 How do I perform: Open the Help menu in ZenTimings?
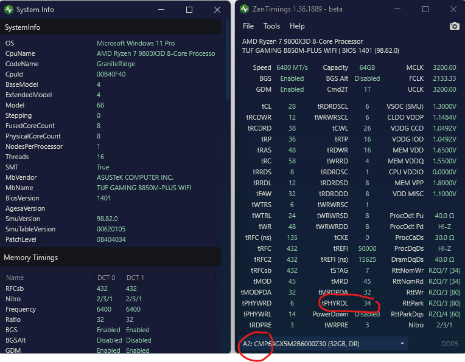[x=297, y=26]
